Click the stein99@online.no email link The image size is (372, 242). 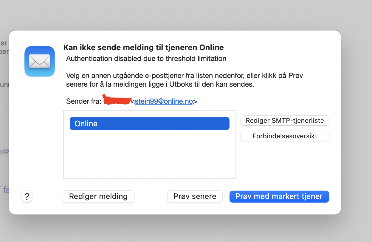point(164,101)
